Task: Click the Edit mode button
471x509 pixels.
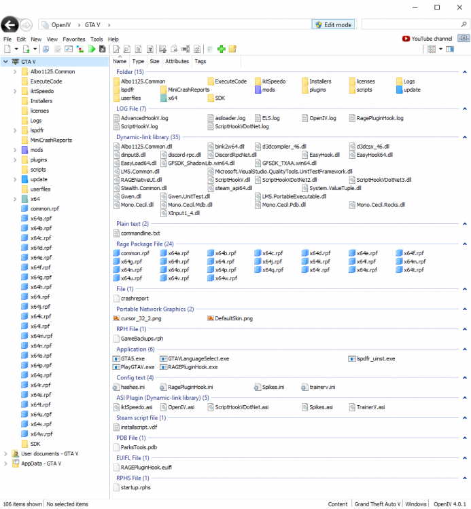Action: (x=334, y=24)
